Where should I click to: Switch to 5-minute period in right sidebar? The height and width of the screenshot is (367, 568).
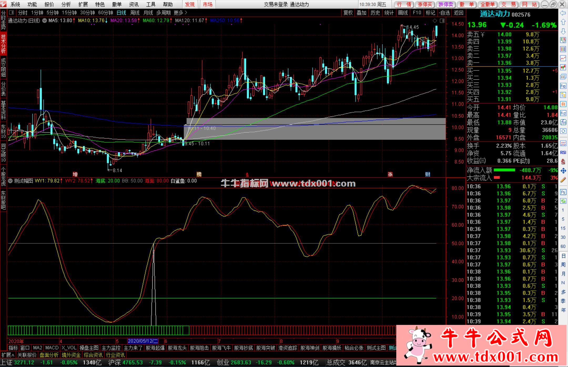click(563, 219)
